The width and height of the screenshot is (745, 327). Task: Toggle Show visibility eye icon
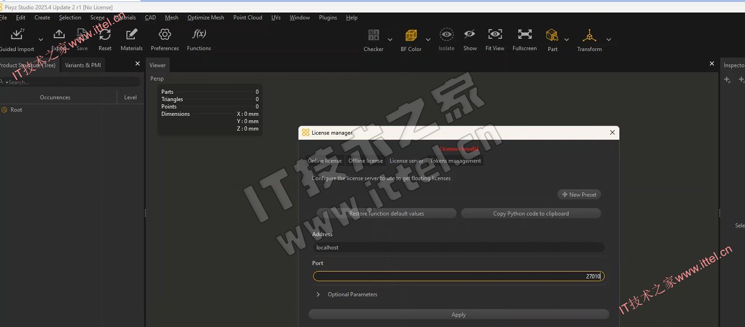[470, 35]
